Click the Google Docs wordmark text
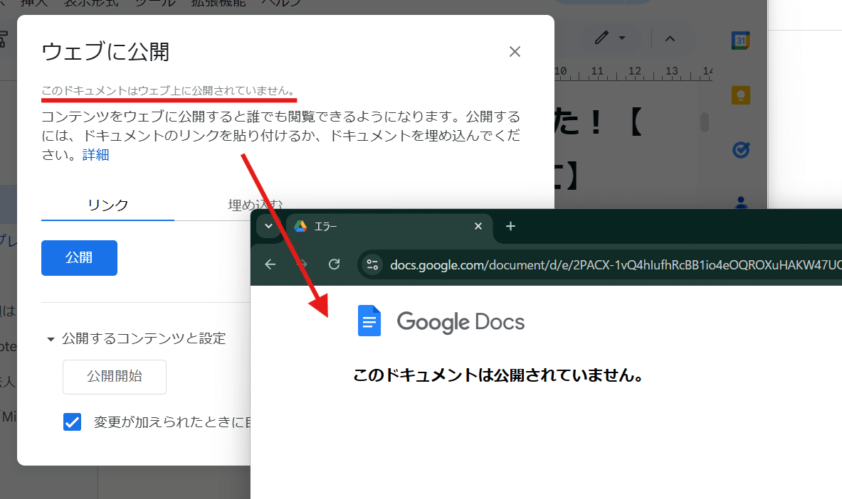842x499 pixels. tap(461, 322)
